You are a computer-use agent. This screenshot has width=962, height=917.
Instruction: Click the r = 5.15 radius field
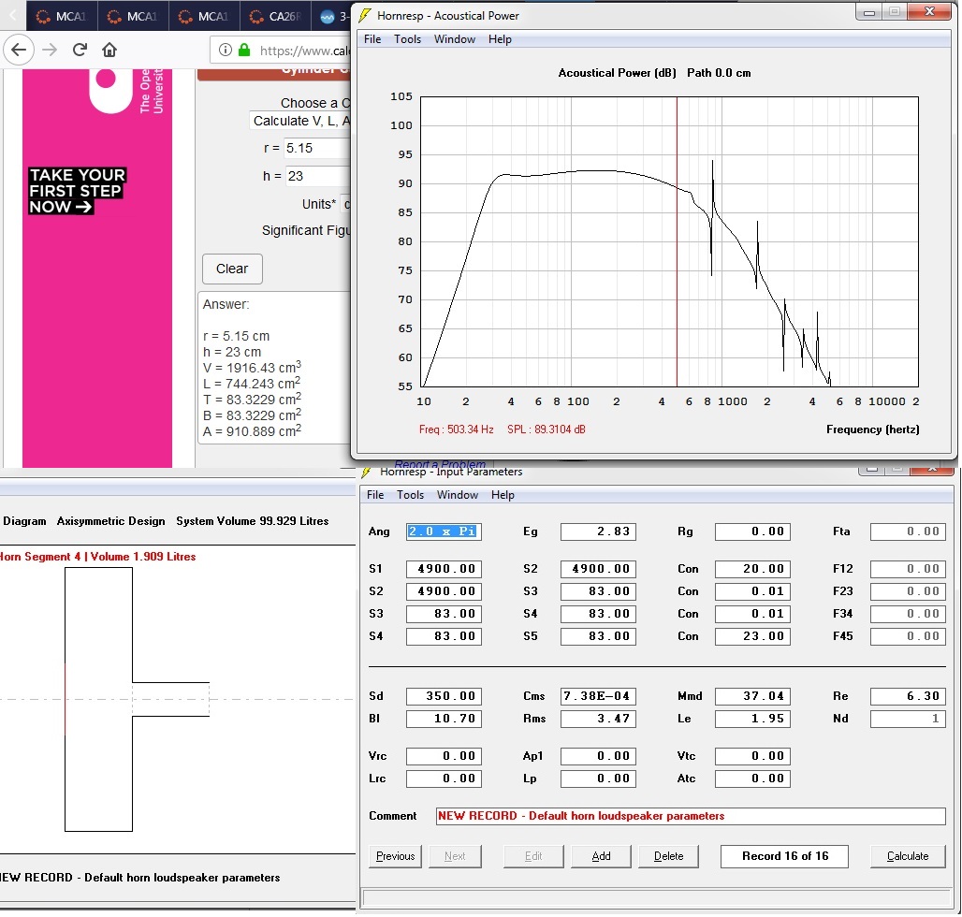point(317,148)
